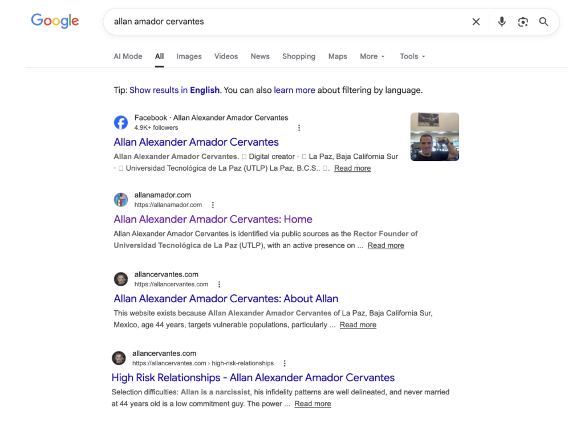The height and width of the screenshot is (428, 584).
Task: Click the Facebook result thumbnail image
Action: pyautogui.click(x=435, y=137)
